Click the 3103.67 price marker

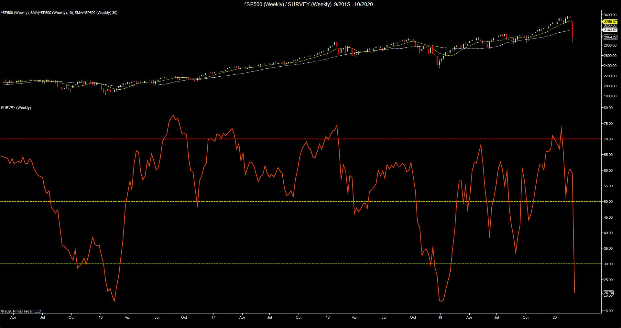click(x=609, y=30)
